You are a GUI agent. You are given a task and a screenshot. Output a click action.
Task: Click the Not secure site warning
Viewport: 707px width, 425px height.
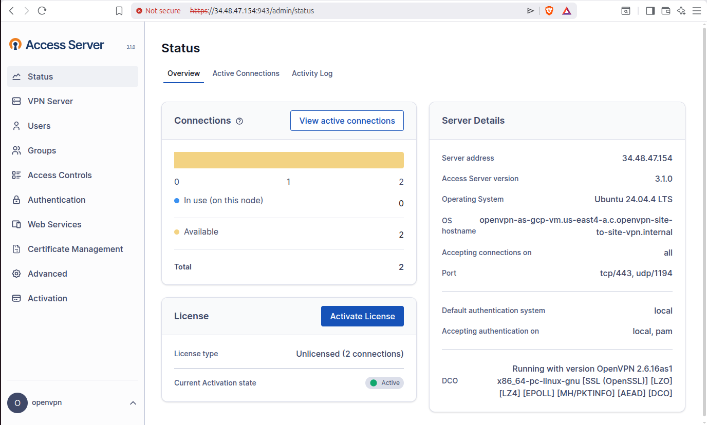point(158,11)
